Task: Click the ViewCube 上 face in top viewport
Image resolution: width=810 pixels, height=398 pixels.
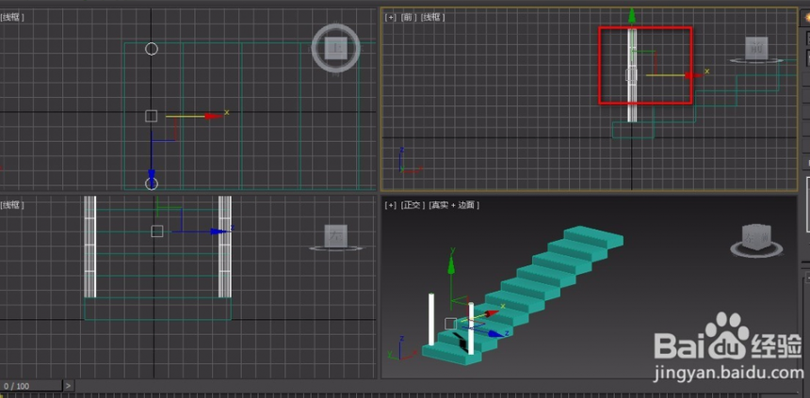Action: pos(335,47)
